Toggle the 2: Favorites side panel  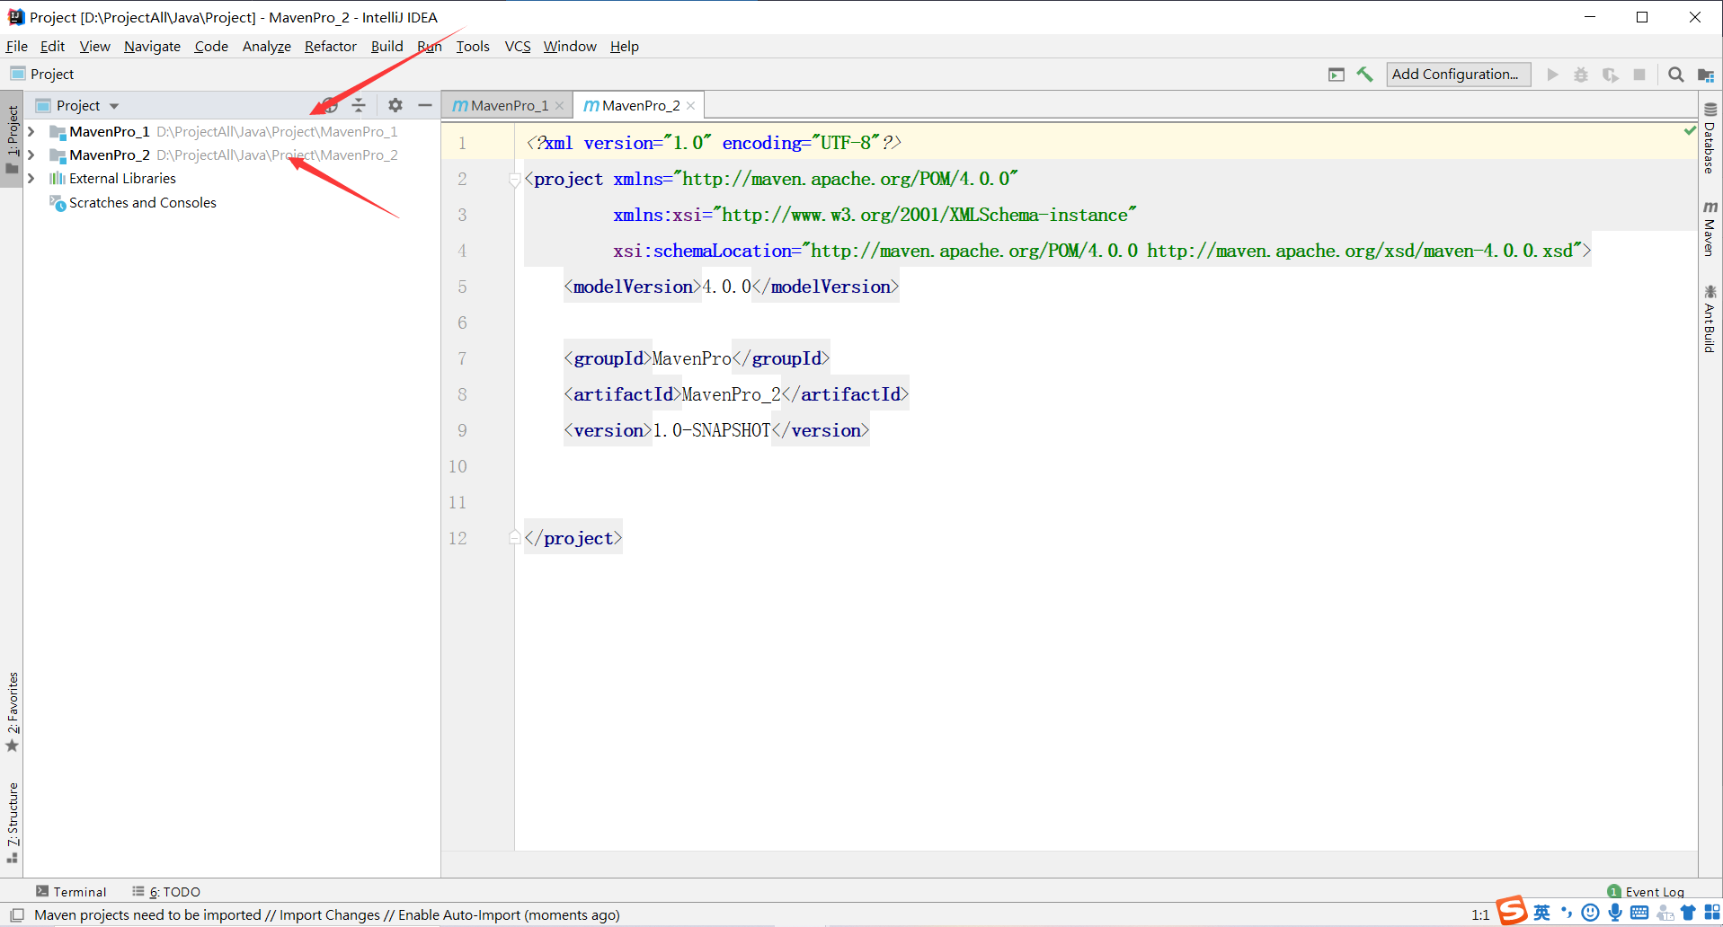click(x=13, y=712)
